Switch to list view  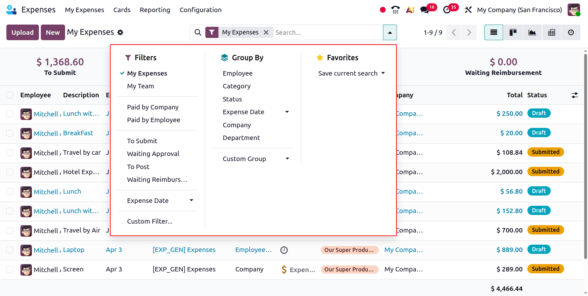494,32
